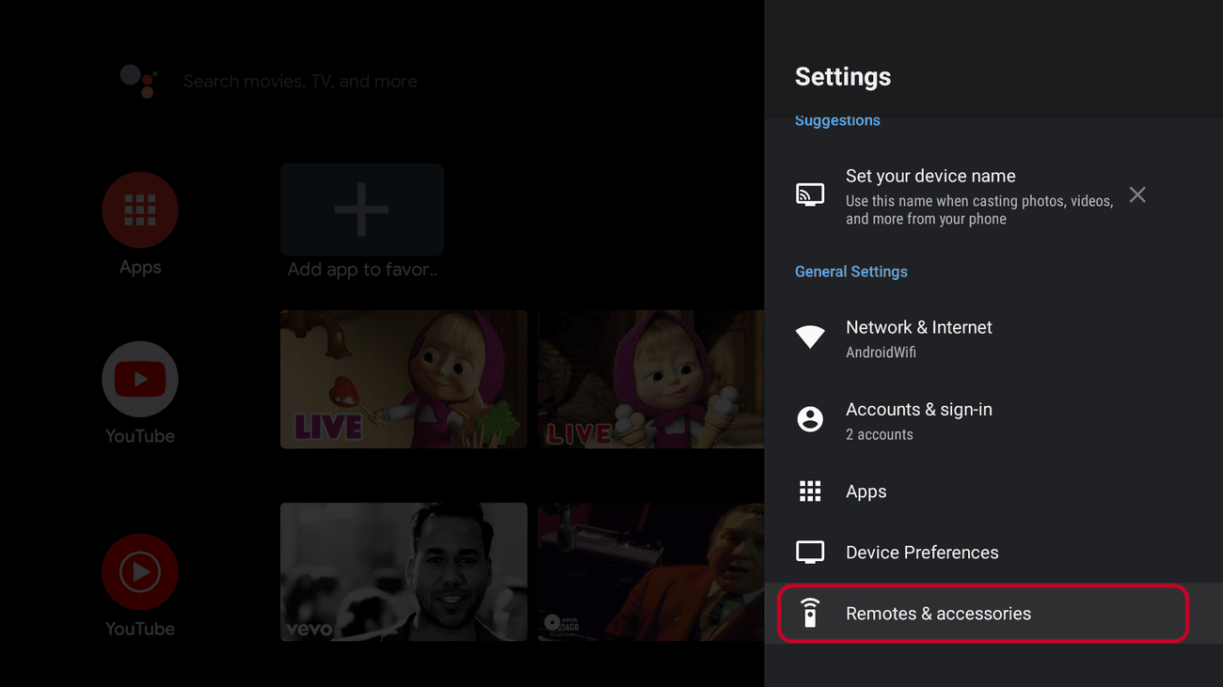Click the Search movies, TV, and more field

tap(300, 82)
